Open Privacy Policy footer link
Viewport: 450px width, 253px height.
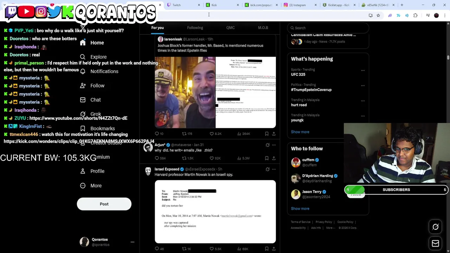click(x=324, y=222)
